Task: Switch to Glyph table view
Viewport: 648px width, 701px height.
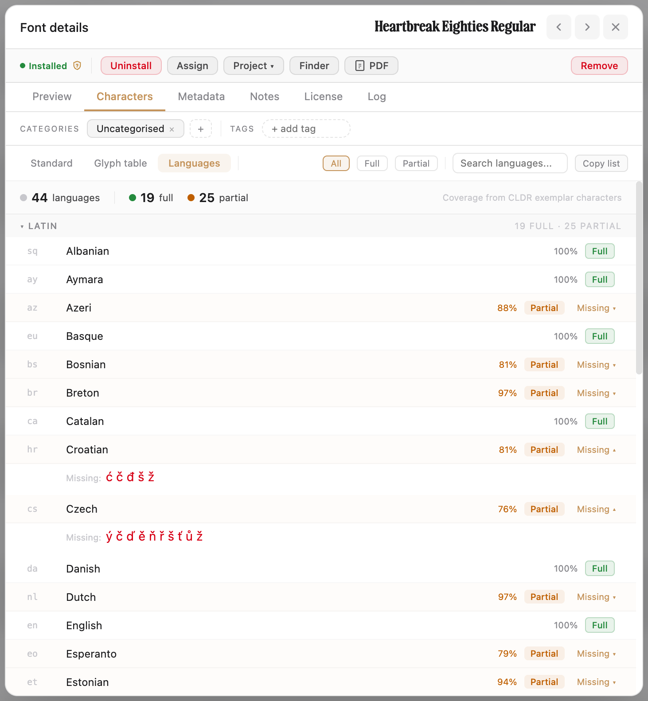Action: pyautogui.click(x=121, y=163)
